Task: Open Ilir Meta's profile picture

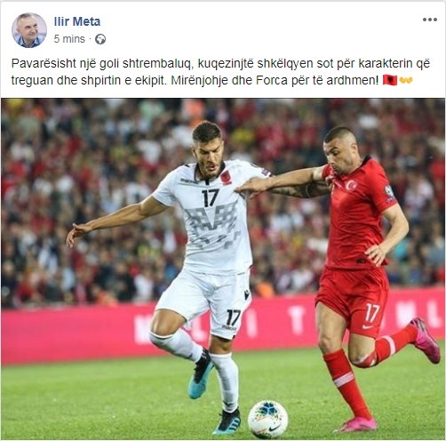Action: pos(29,30)
